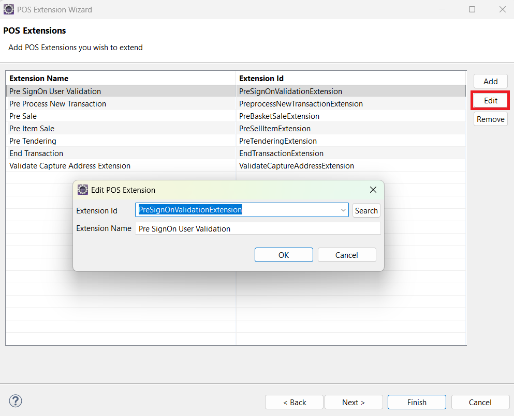Click Finish to complete the wizard
Screen dimensions: 514x416
(x=417, y=402)
